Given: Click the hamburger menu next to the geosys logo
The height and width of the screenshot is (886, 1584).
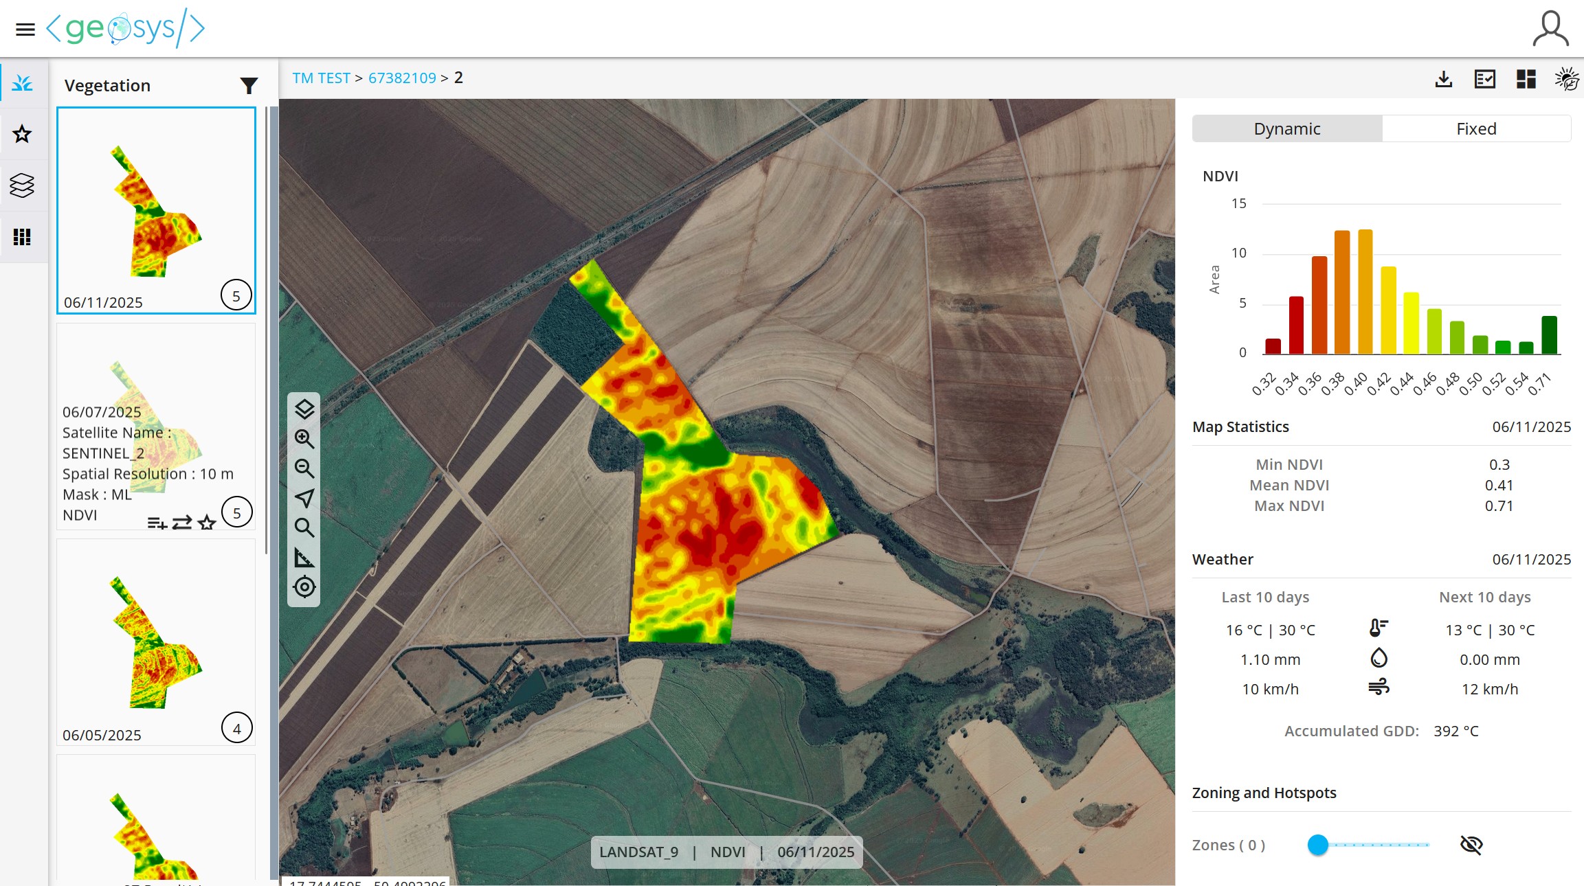Looking at the screenshot, I should pos(25,29).
